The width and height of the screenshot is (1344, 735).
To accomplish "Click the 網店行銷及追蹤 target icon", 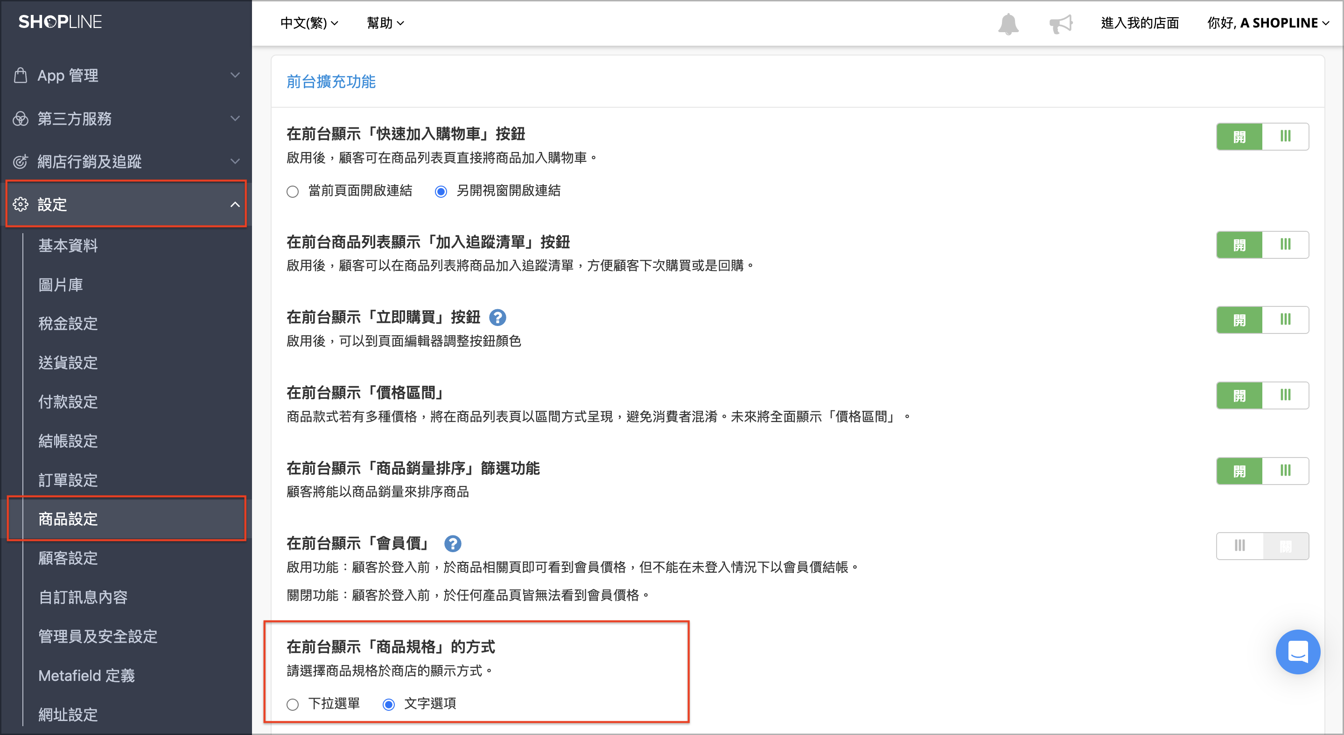I will (21, 161).
